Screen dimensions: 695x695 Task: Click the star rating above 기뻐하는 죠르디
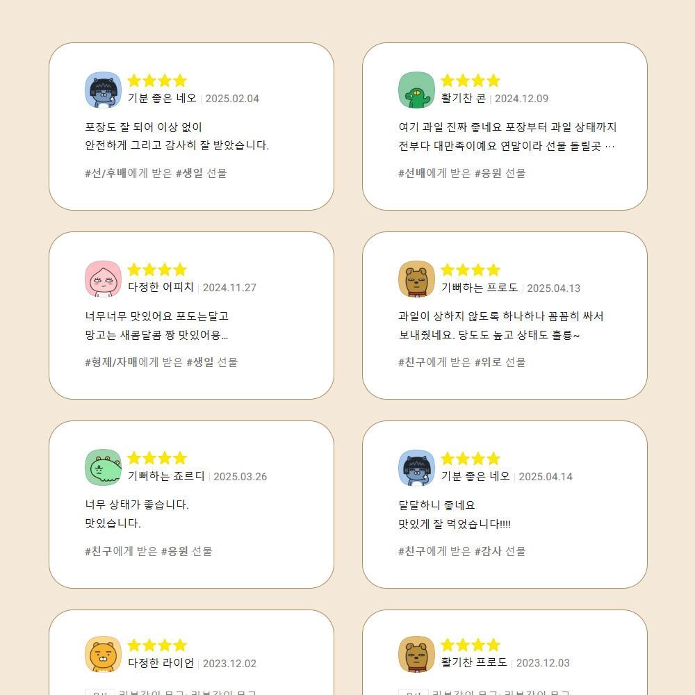[x=157, y=458]
